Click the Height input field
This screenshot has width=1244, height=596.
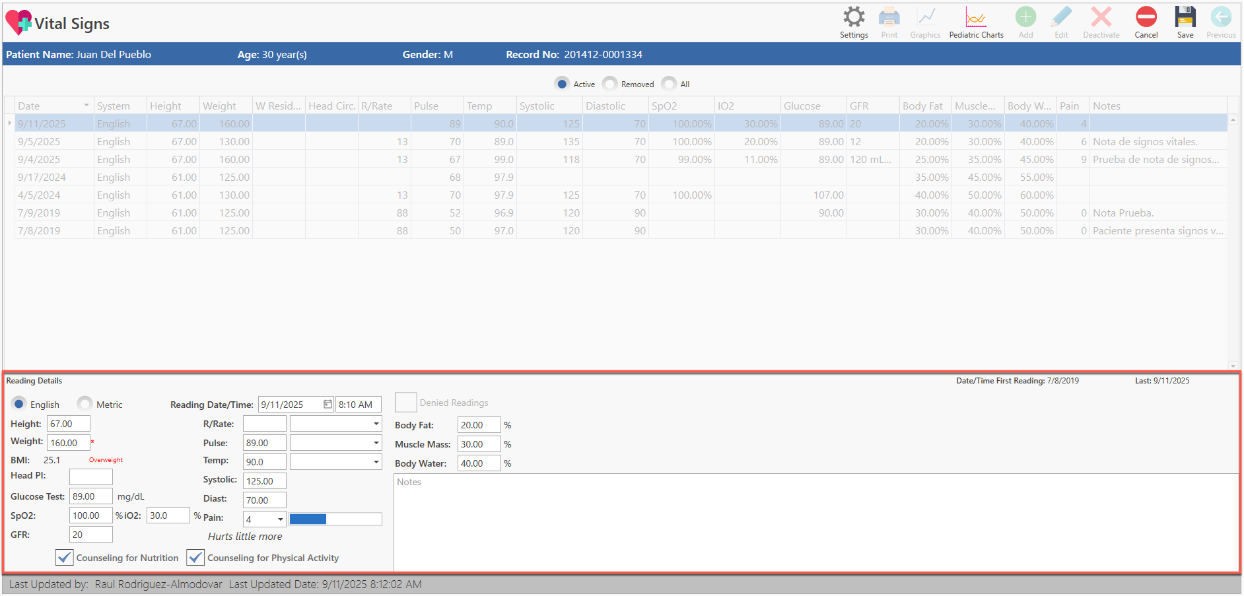(69, 424)
